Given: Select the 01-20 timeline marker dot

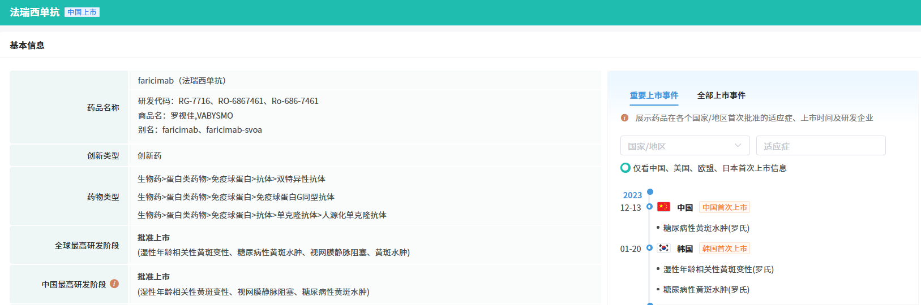Looking at the screenshot, I should click(650, 248).
